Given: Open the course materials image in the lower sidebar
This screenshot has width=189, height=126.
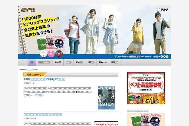Looking at the screenshot, I should (x=146, y=120).
